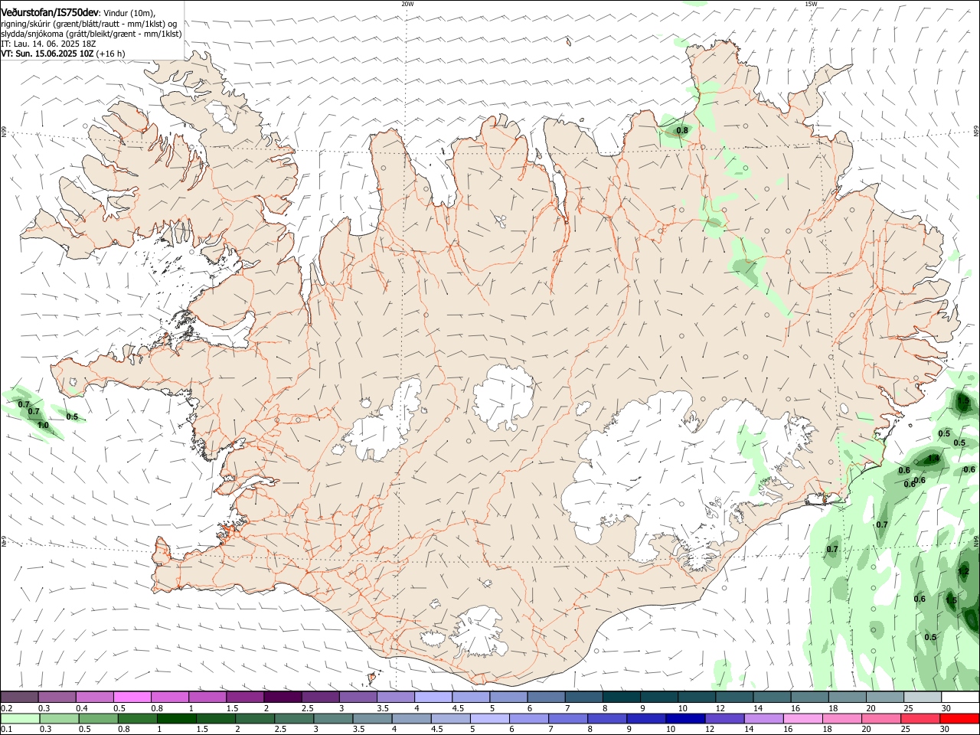The width and height of the screenshot is (980, 735).
Task: Click the '4.5' label on upper legend scale
Action: click(458, 708)
